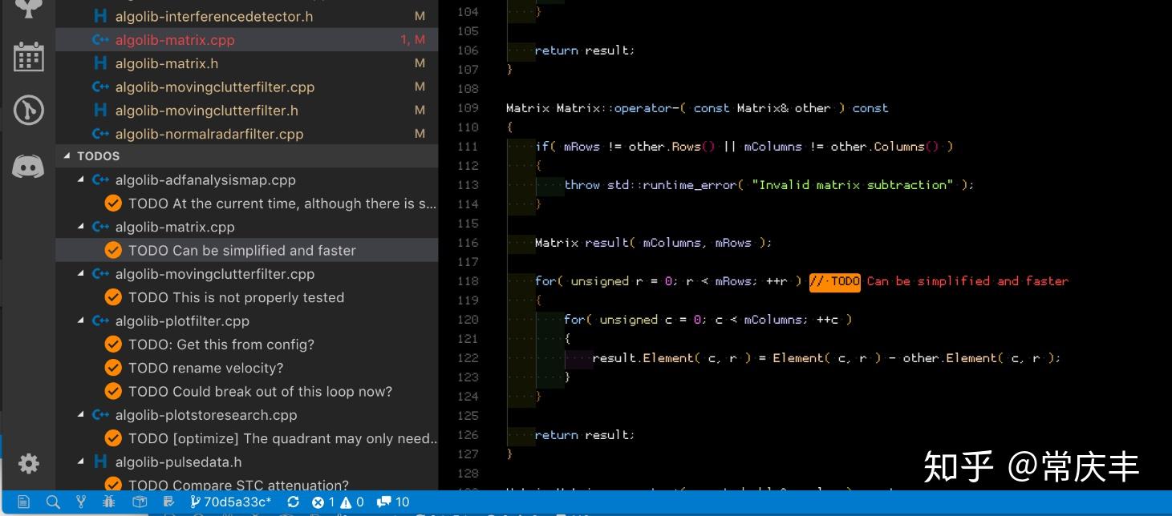Open the Discord icon in activity bar
The height and width of the screenshot is (516, 1172).
click(28, 167)
